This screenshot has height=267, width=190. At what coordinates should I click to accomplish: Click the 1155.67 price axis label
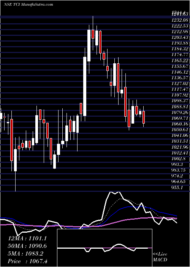point(180,67)
